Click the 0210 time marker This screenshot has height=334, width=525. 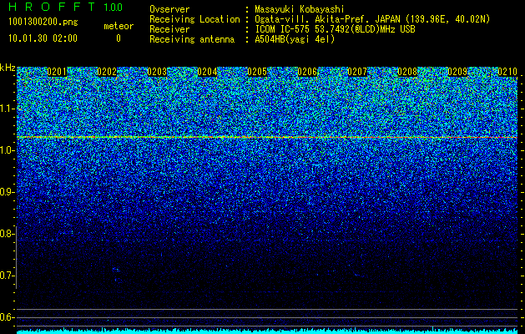click(507, 72)
